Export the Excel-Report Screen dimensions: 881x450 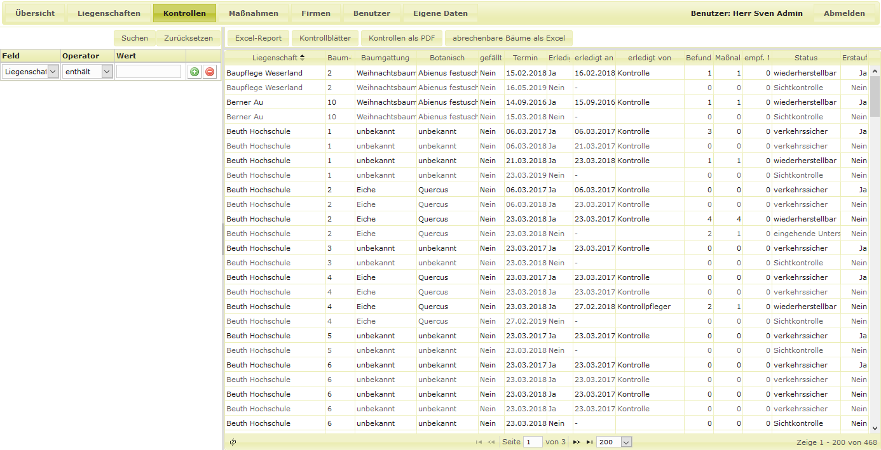[258, 38]
